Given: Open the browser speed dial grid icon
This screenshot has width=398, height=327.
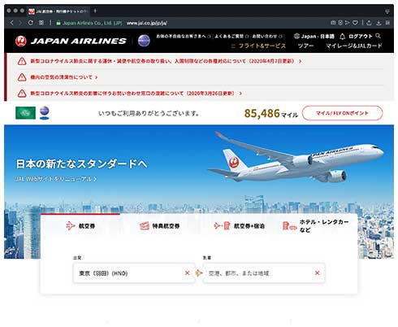Looking at the screenshot, I should pos(41,23).
